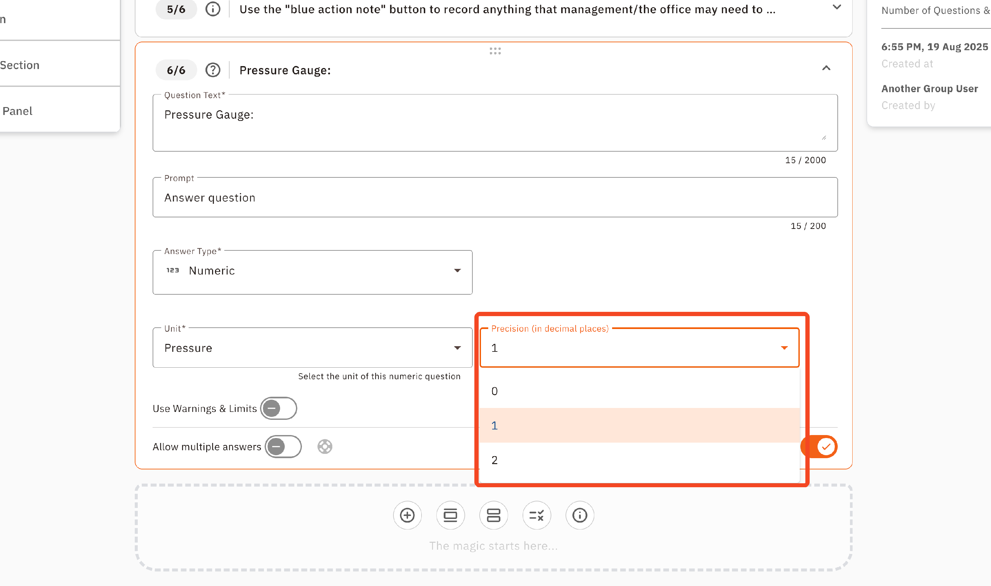This screenshot has width=991, height=586.
Task: Click the settings wheel next to multiple answers
Action: click(x=324, y=447)
